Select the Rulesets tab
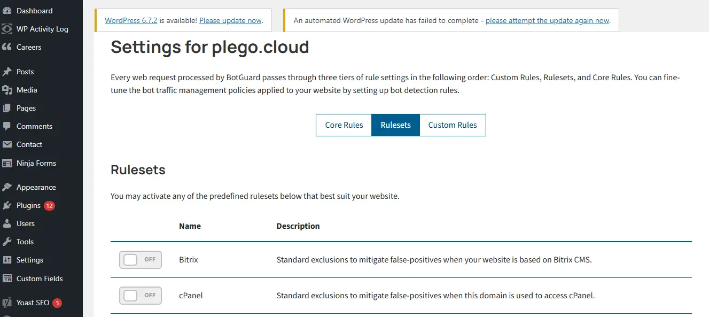The width and height of the screenshot is (709, 317). (x=395, y=125)
